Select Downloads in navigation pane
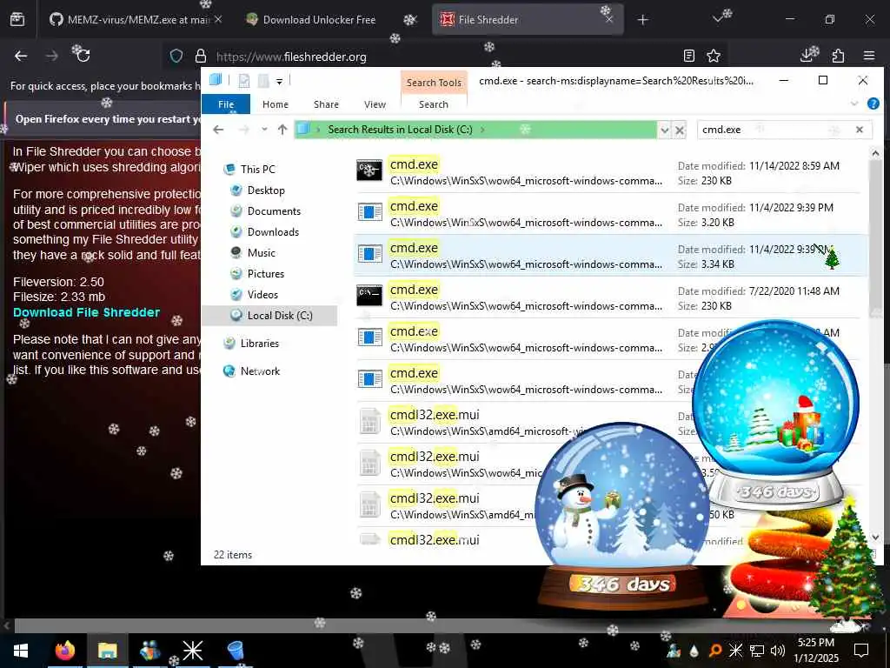890x668 pixels. 273,231
